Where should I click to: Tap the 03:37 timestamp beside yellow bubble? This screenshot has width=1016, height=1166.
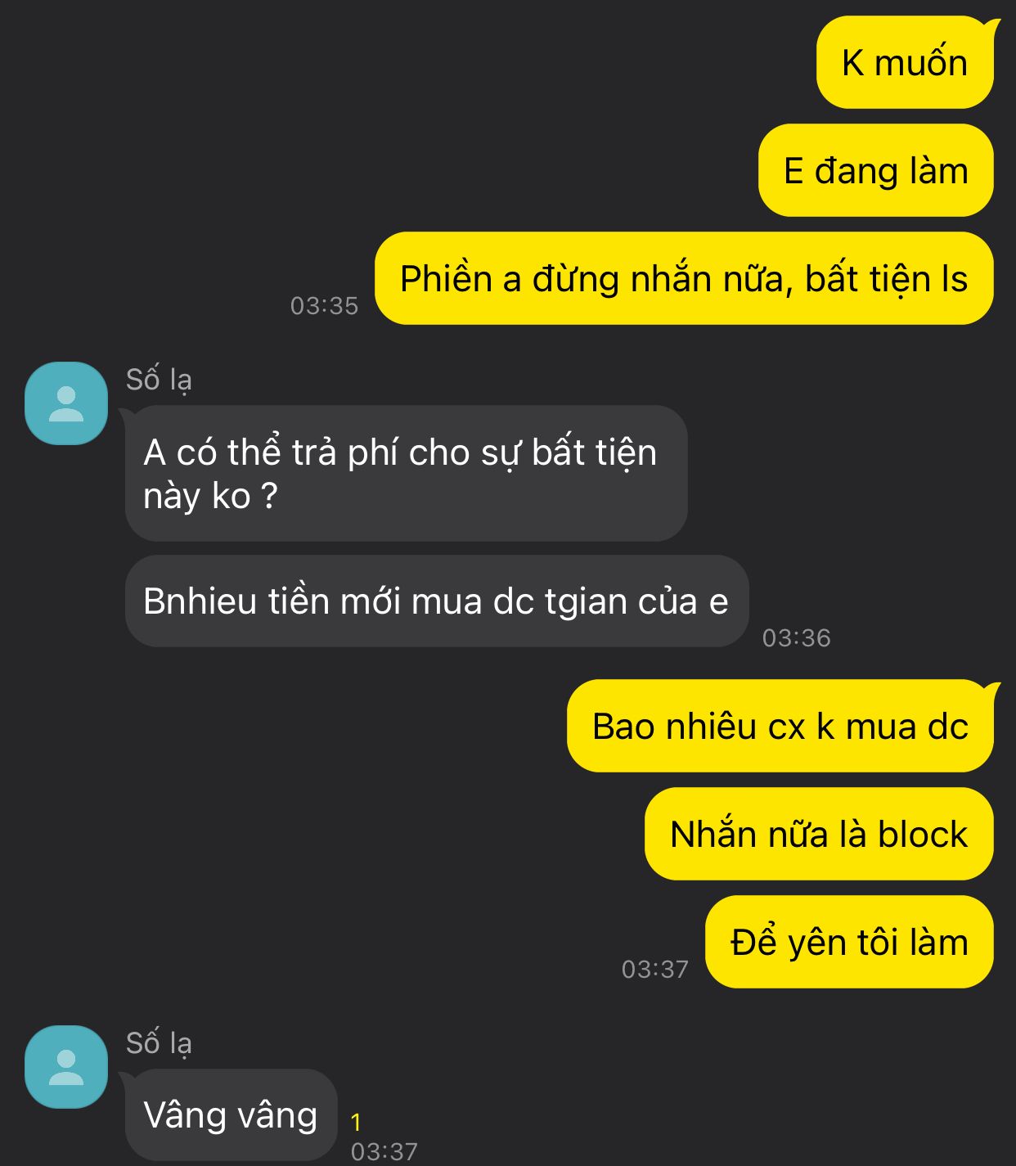click(x=655, y=970)
